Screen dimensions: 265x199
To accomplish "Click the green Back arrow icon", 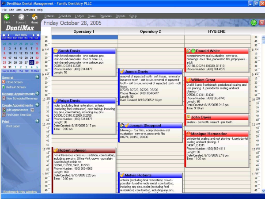I will coord(7,17).
